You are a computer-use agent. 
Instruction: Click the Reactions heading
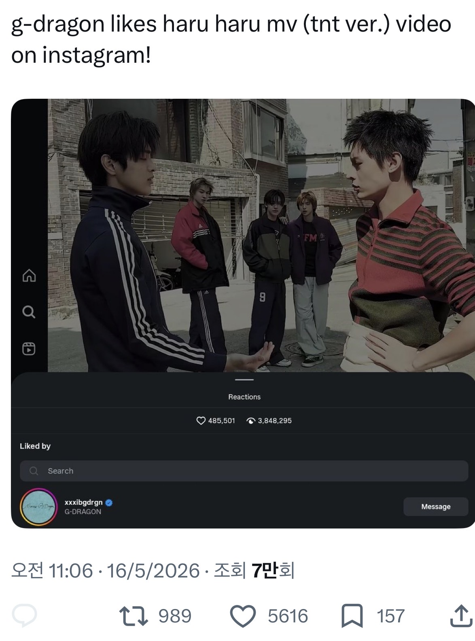(244, 397)
